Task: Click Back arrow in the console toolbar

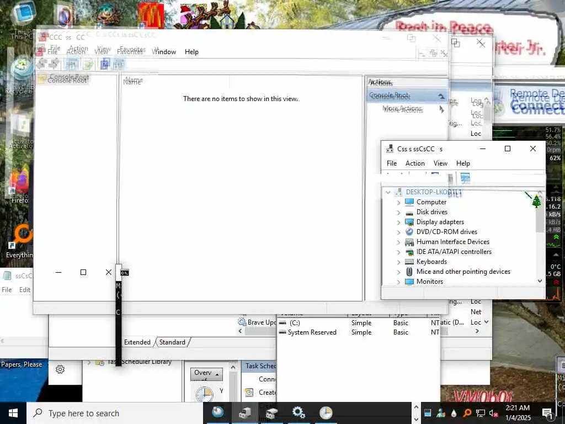Action: click(41, 65)
